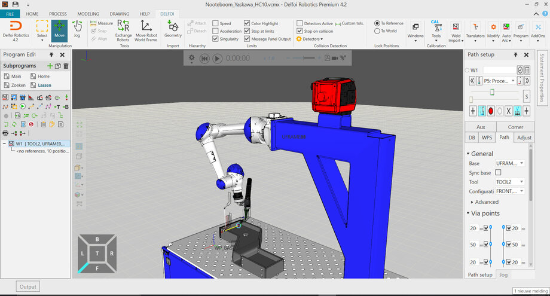This screenshot has height=296, width=550.
Task: Open the Detectors dropdown menu
Action: point(311,39)
